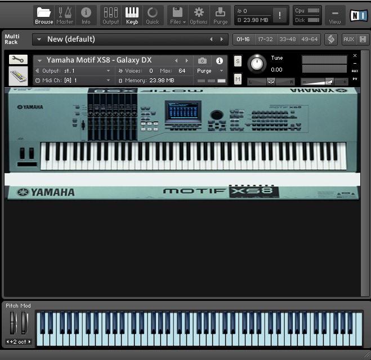Open the wrench instrument edit mode
Viewport: 371px width, 360px height.
click(18, 59)
